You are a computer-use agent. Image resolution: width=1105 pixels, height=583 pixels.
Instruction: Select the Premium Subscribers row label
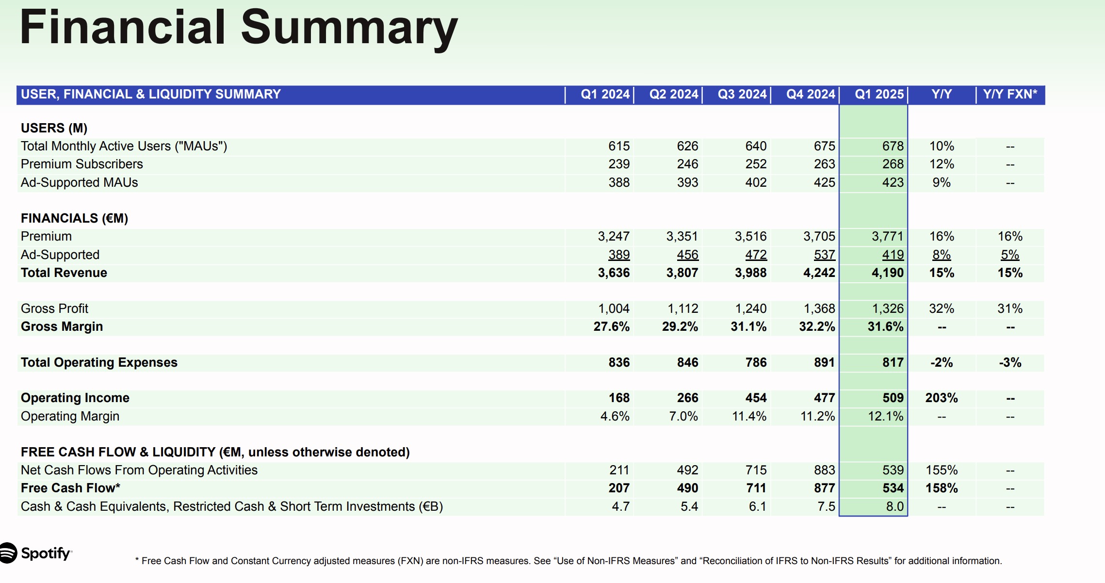pyautogui.click(x=81, y=164)
